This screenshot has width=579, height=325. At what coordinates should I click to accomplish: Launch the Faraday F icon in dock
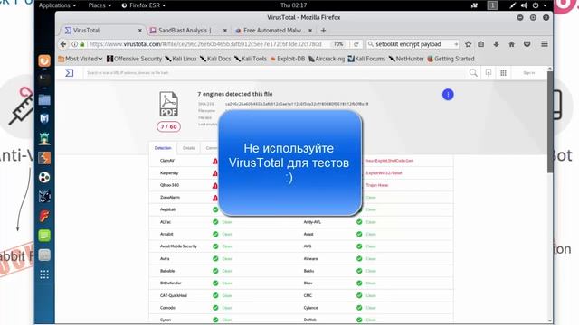(44, 216)
